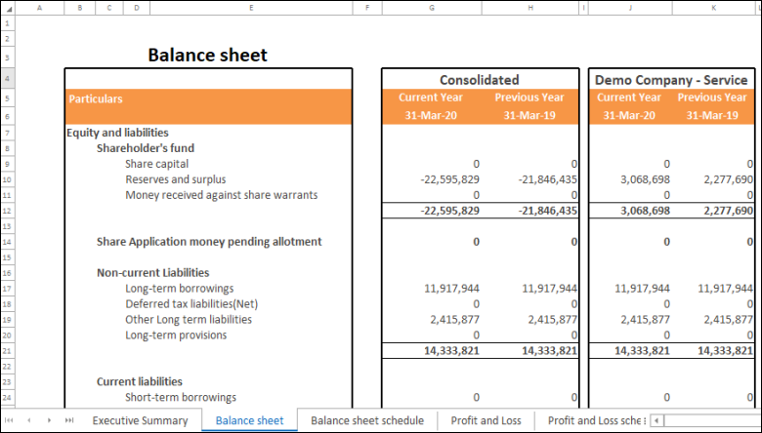Click the previous sheet navigation arrow
This screenshot has height=433, width=762.
click(x=29, y=420)
